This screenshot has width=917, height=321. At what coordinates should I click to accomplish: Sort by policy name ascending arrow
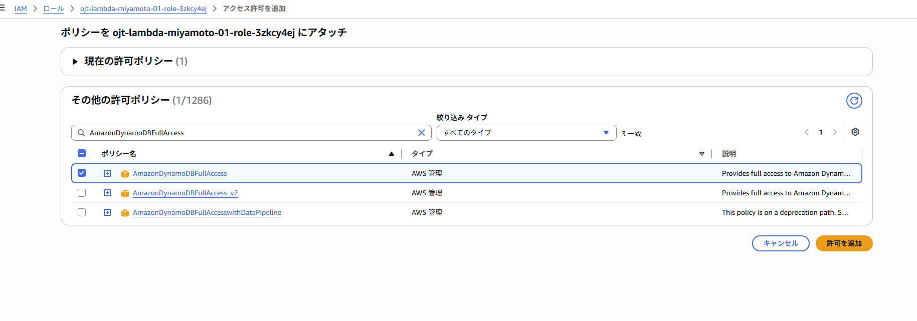point(392,154)
